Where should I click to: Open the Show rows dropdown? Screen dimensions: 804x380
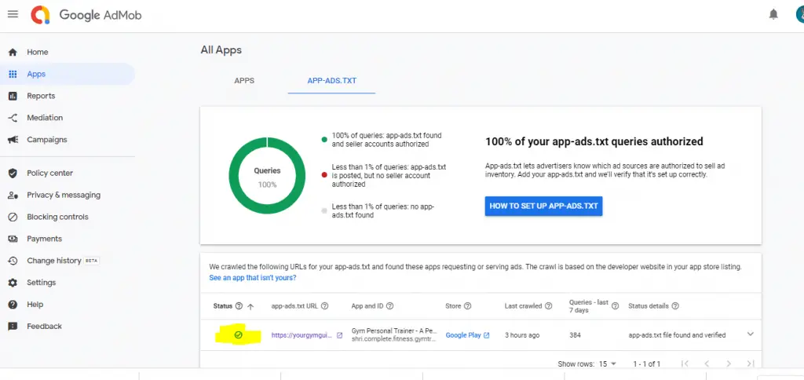[x=607, y=364]
